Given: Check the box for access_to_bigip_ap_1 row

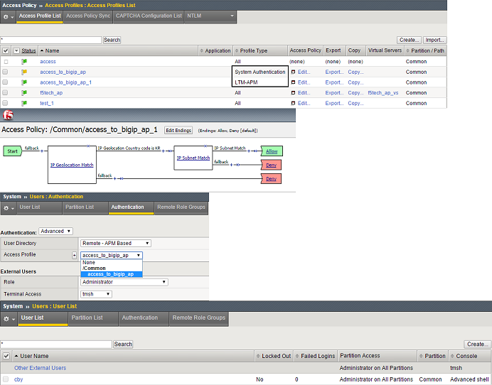Looking at the screenshot, I should [6, 82].
